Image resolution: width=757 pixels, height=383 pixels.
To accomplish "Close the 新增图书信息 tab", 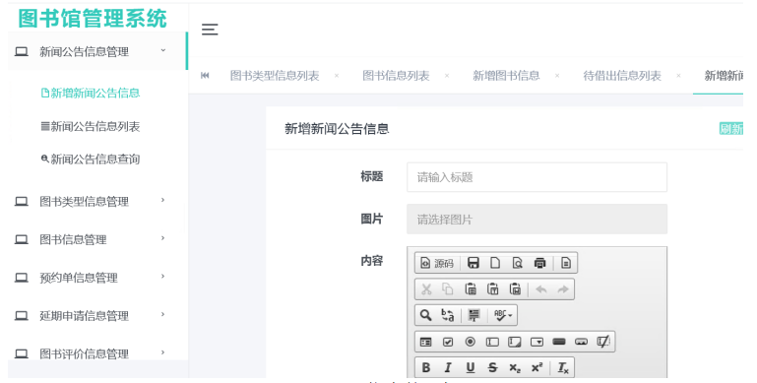I will 557,76.
